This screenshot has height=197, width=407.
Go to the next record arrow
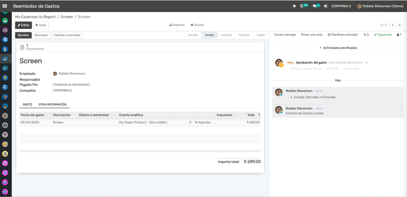(x=399, y=25)
